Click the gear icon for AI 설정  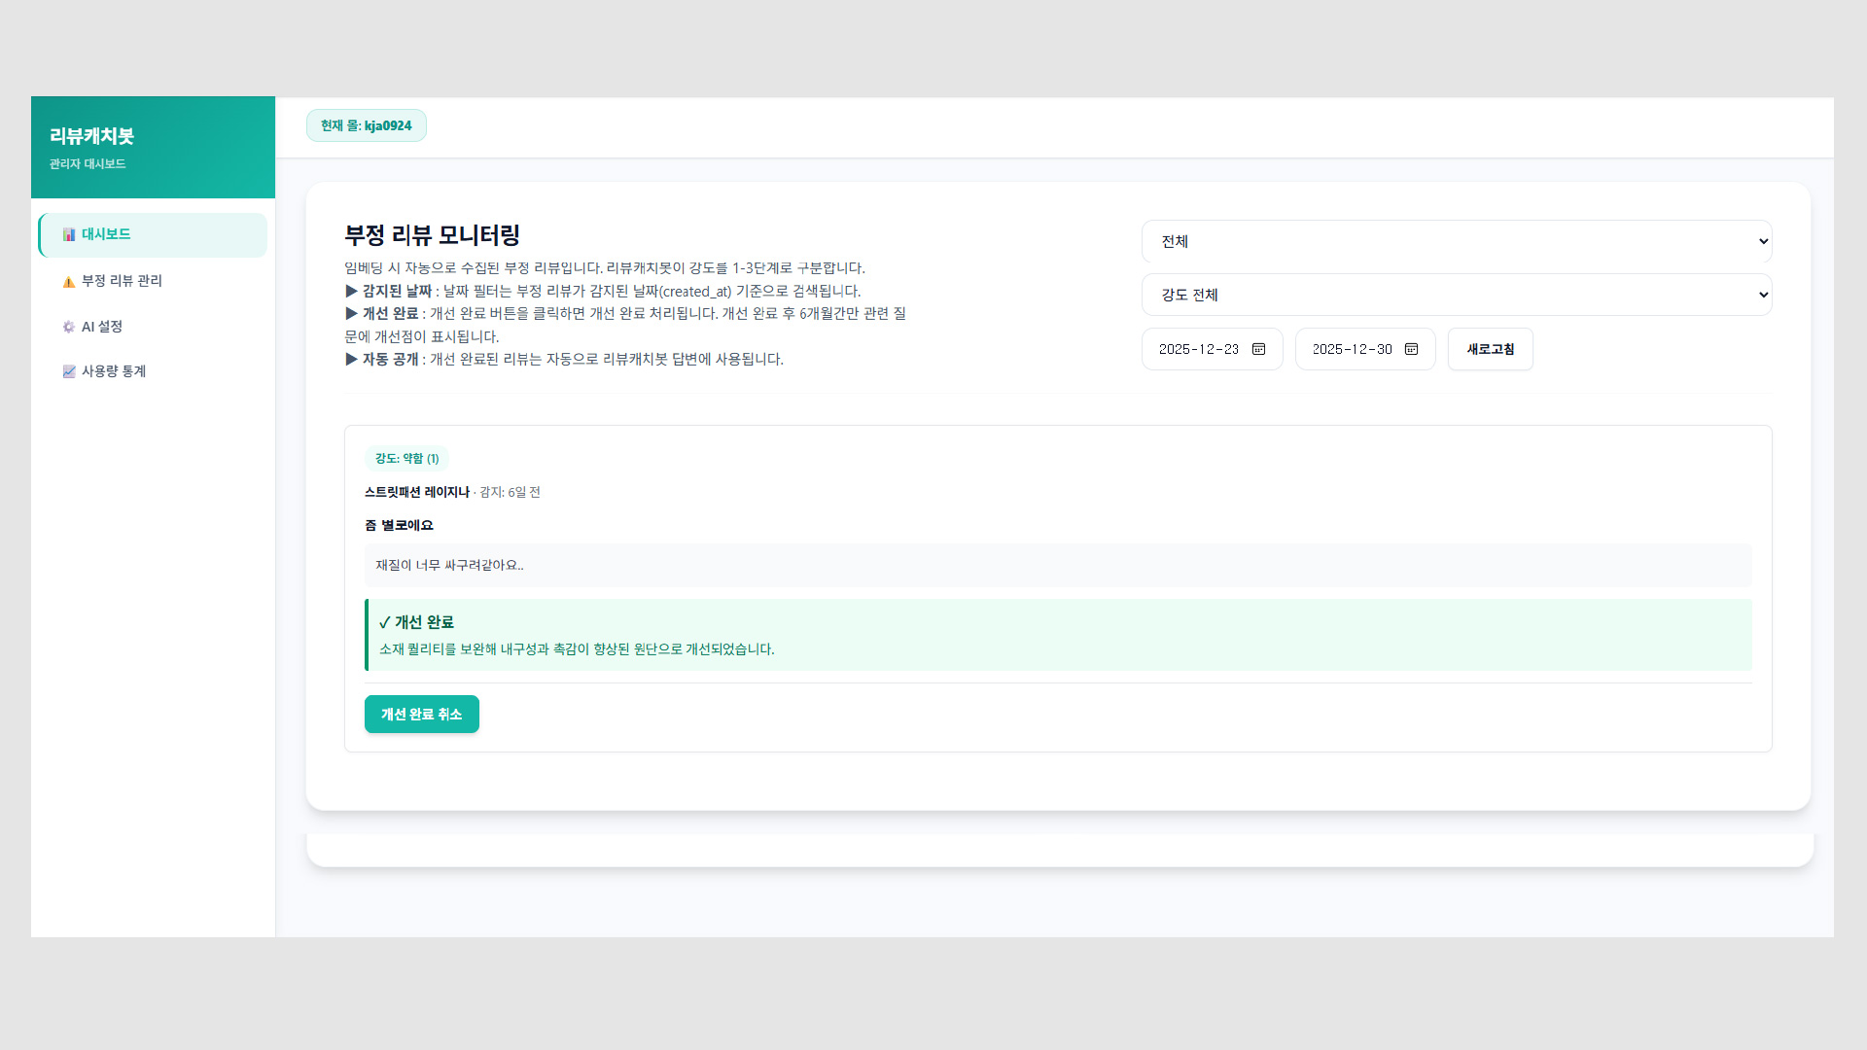(69, 327)
